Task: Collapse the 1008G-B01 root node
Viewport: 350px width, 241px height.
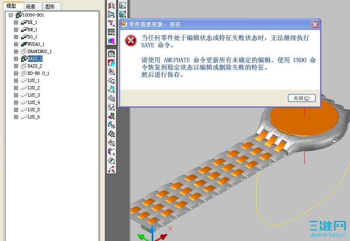Action: tap(11, 15)
